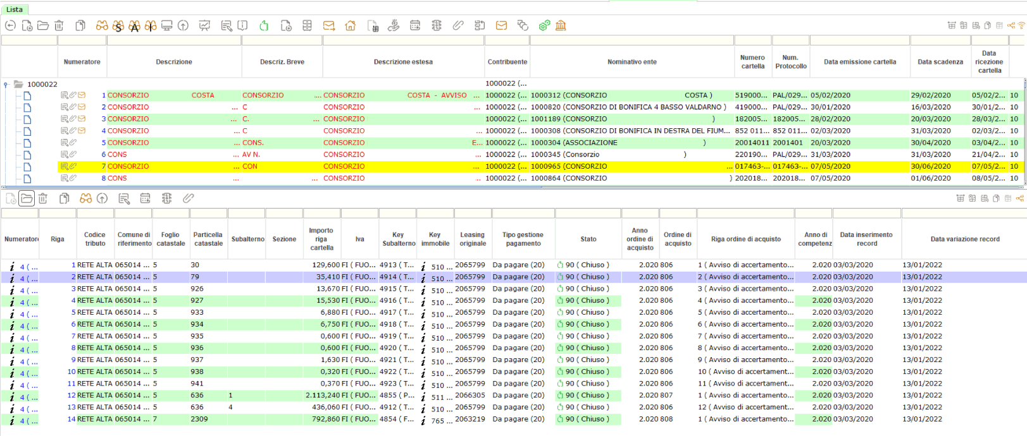Select lower row with particella 926

[x=514, y=289]
